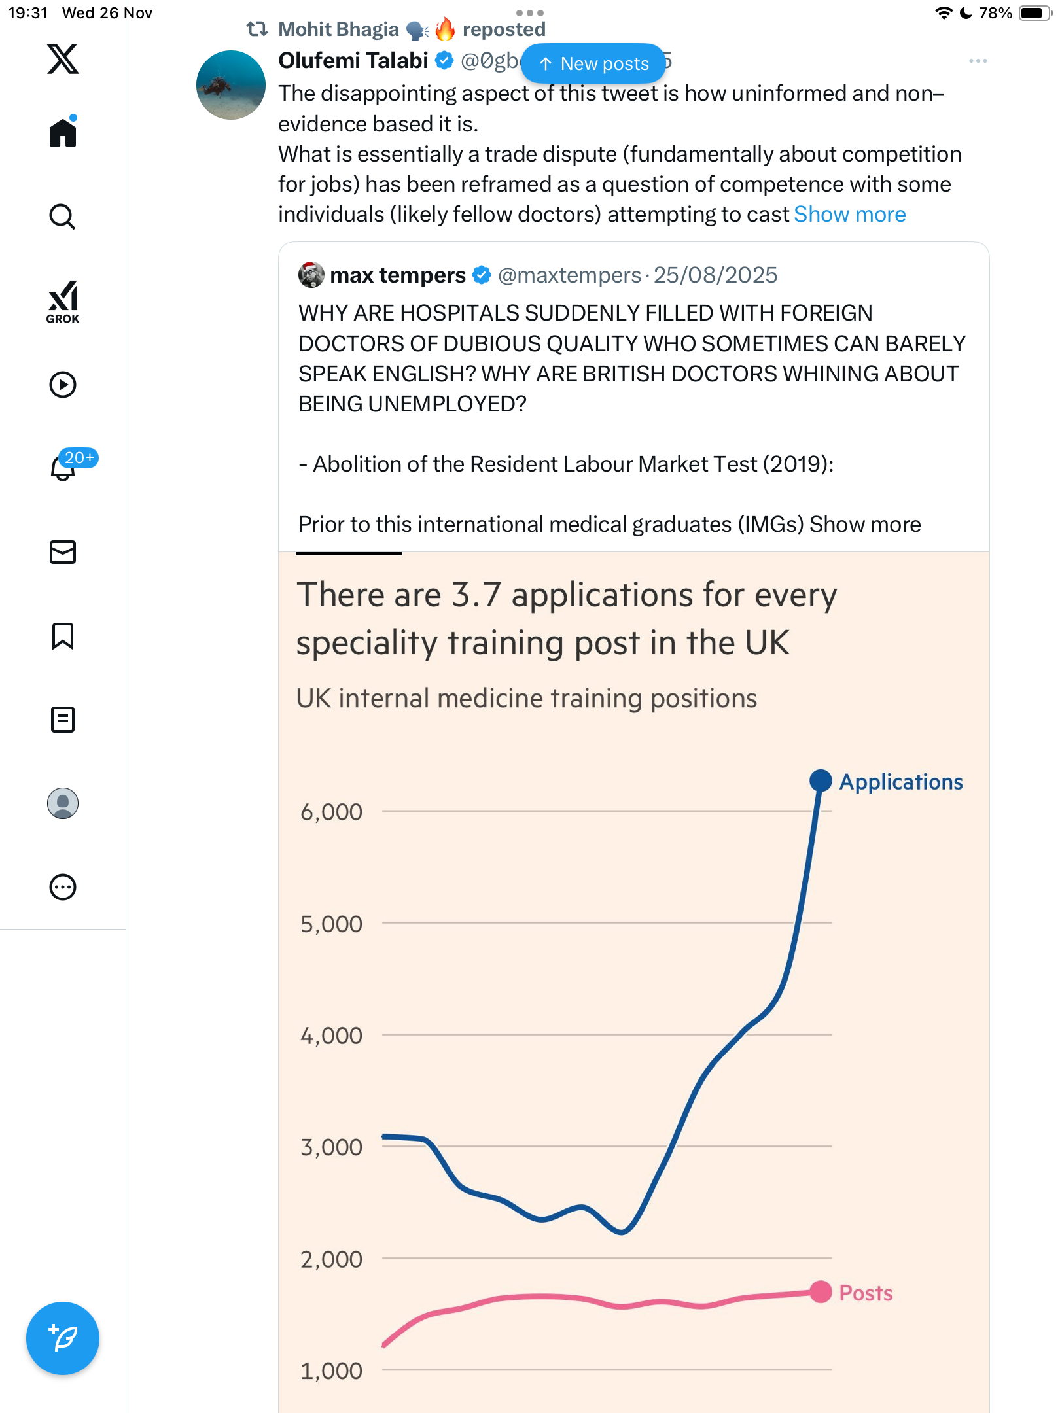Open Mohit Bhagia's profile from repost label
Screen dimensions: 1060x1413
tap(338, 29)
